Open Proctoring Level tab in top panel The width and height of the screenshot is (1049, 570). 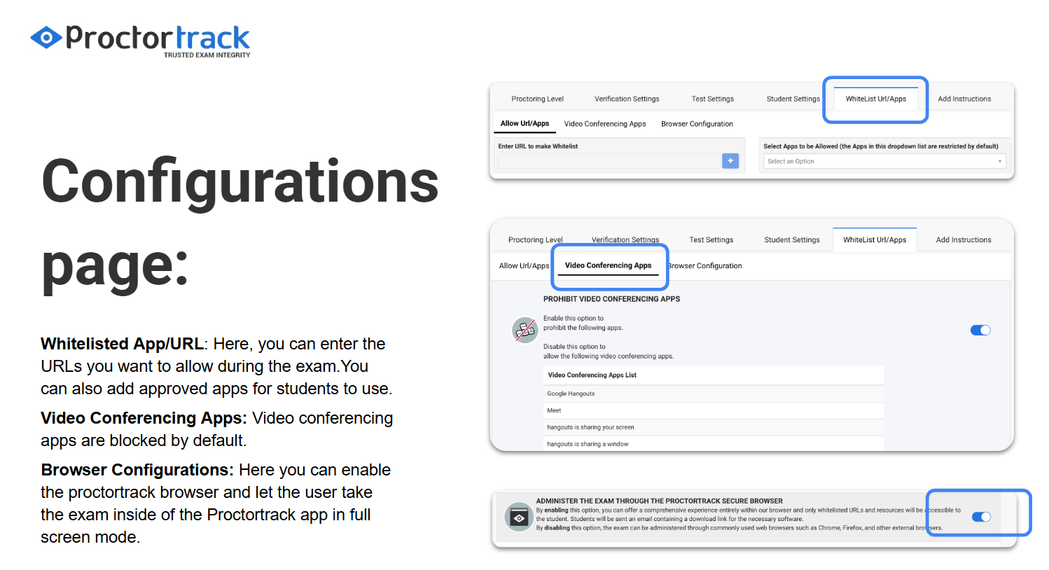click(x=537, y=99)
